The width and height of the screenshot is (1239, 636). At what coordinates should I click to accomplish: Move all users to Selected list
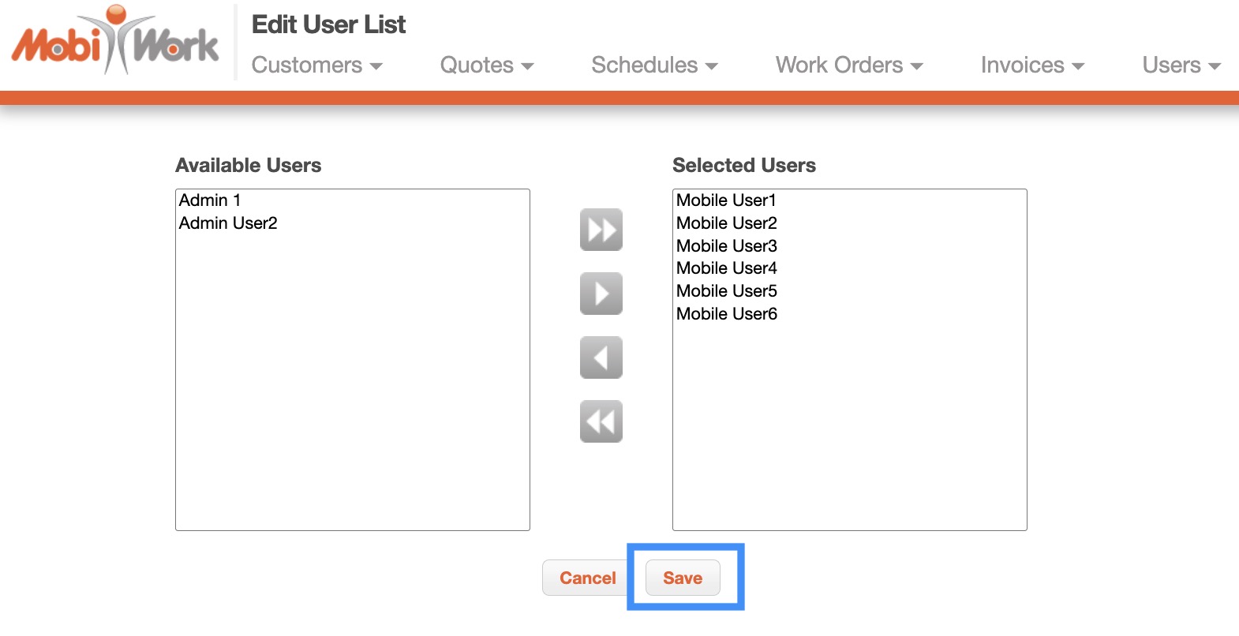[x=601, y=230]
